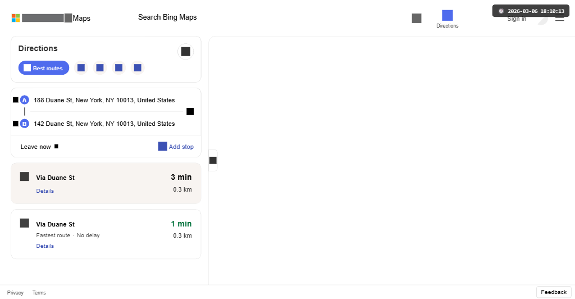Click the Search Bing Maps field
Image resolution: width=575 pixels, height=299 pixels.
coord(167,17)
